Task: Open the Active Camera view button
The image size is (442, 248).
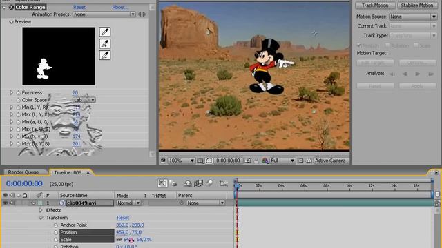Action: click(x=330, y=161)
